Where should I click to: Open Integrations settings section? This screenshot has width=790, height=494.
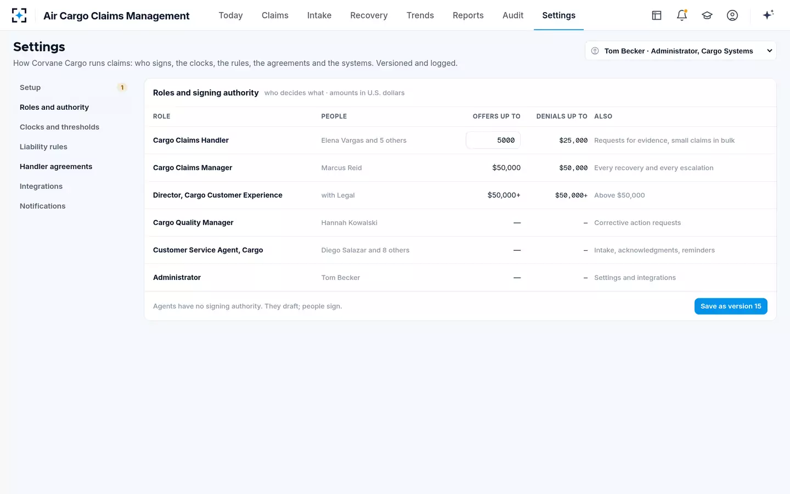72,186
